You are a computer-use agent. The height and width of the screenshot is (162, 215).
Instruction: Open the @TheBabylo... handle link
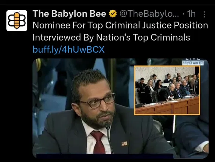point(149,14)
